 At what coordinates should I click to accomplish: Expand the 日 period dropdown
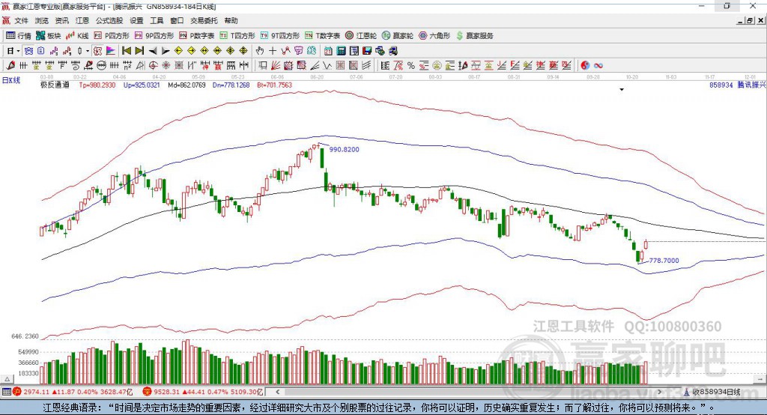coord(18,51)
